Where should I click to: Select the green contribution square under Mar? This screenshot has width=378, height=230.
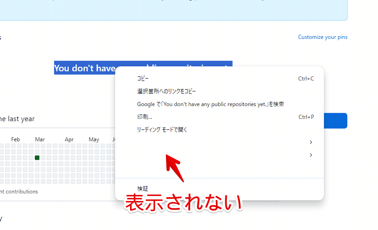tap(37, 158)
